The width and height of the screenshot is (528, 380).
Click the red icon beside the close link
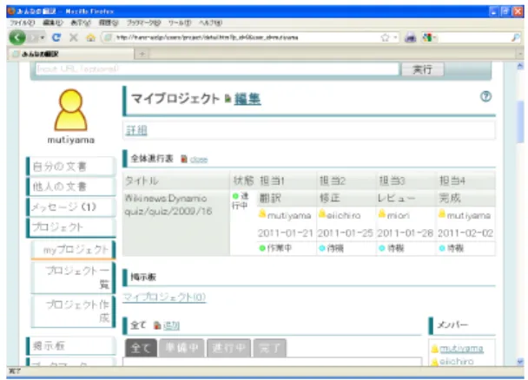(x=184, y=159)
